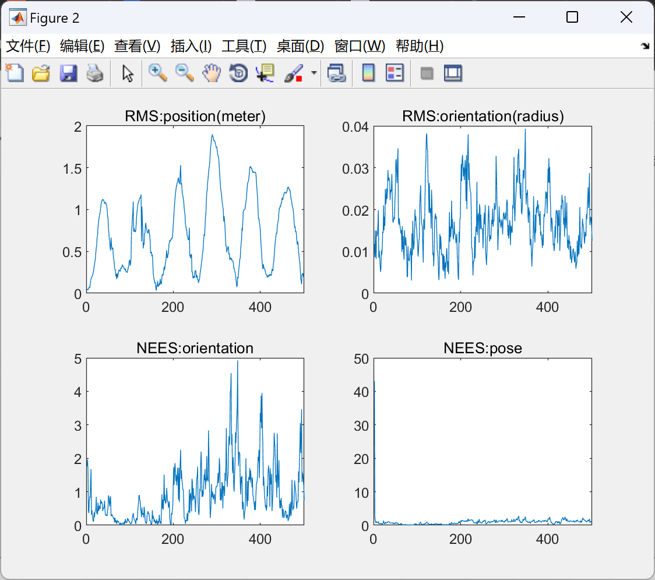Click the NEES:pose plot title
Viewport: 655px width, 580px height.
pyautogui.click(x=483, y=348)
